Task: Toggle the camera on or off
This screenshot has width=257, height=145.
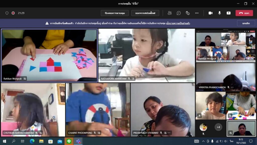Action: [210, 13]
